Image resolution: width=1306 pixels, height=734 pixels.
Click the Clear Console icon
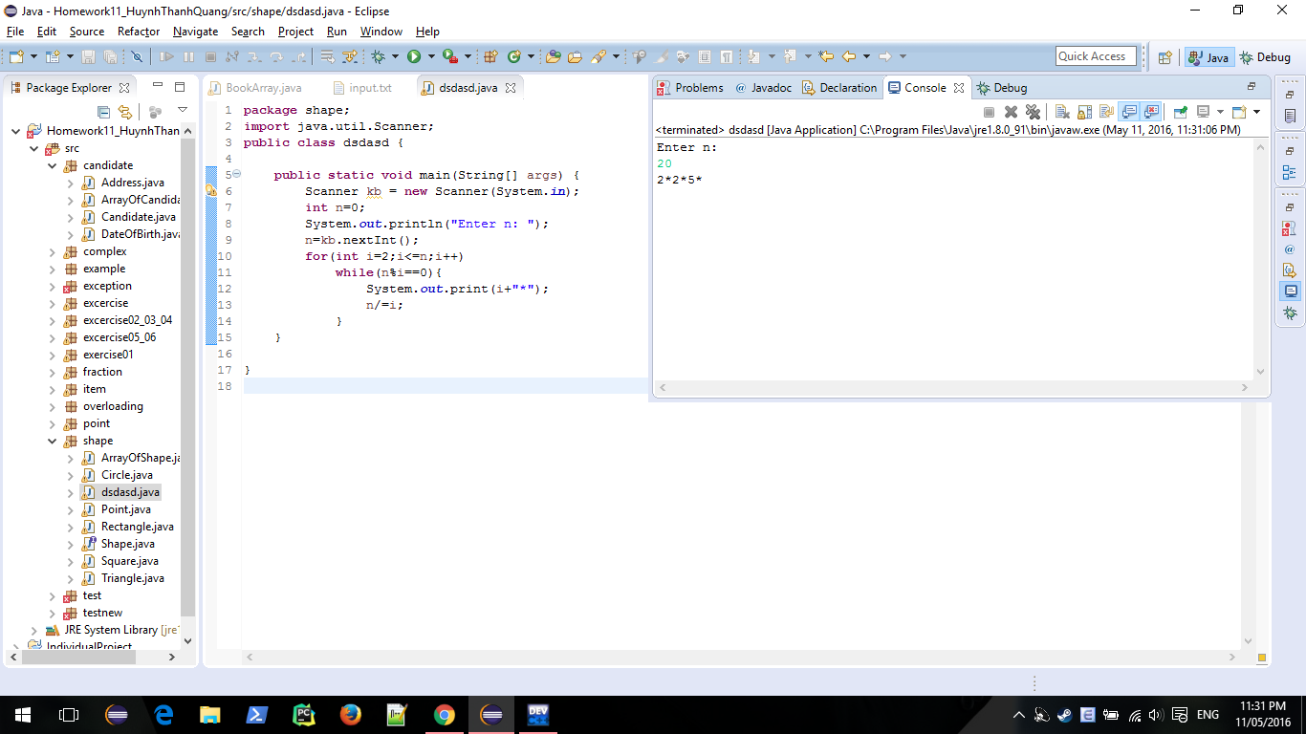click(1062, 112)
